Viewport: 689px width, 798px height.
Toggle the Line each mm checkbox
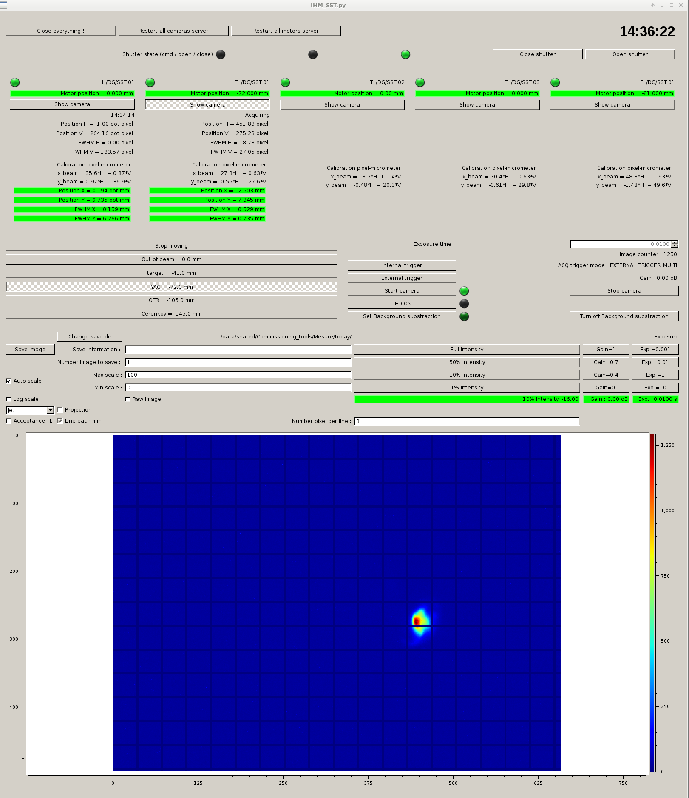(60, 421)
